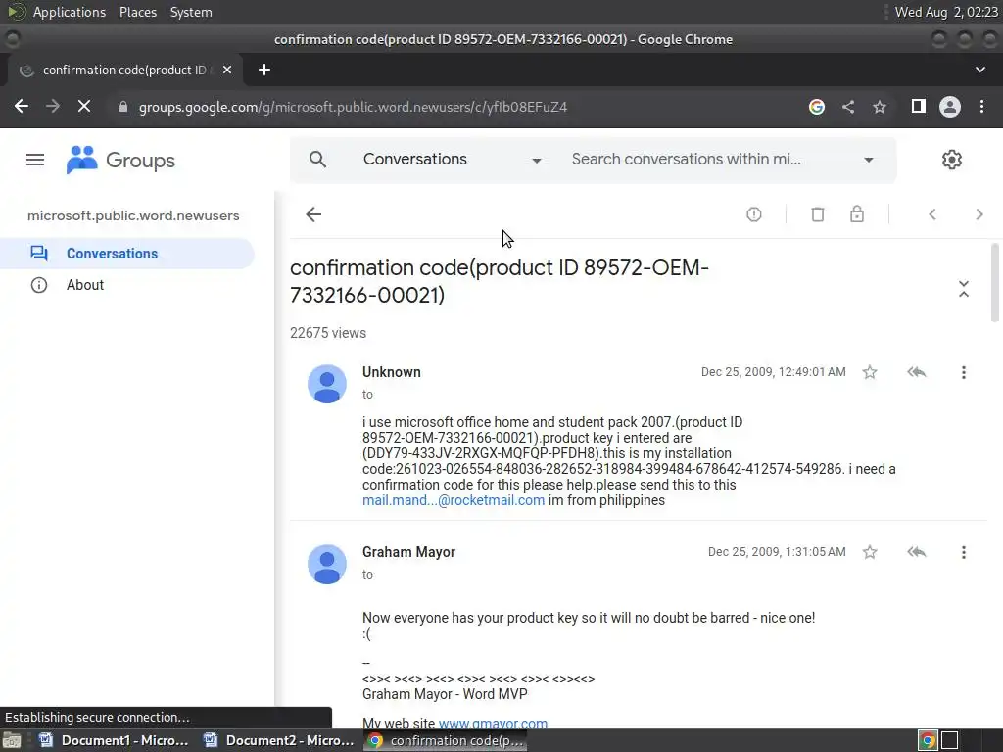Select Conversations in the sidebar
This screenshot has width=1003, height=752.
[126, 254]
